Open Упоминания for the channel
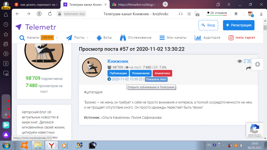This screenshot has width=267, height=150. coord(141,73)
